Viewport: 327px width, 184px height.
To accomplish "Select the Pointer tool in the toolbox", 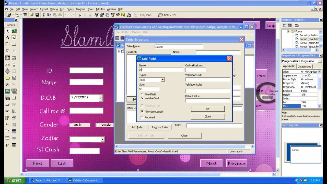I will pyautogui.click(x=8, y=31).
